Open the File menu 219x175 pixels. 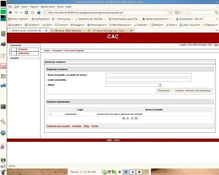tap(10, 7)
